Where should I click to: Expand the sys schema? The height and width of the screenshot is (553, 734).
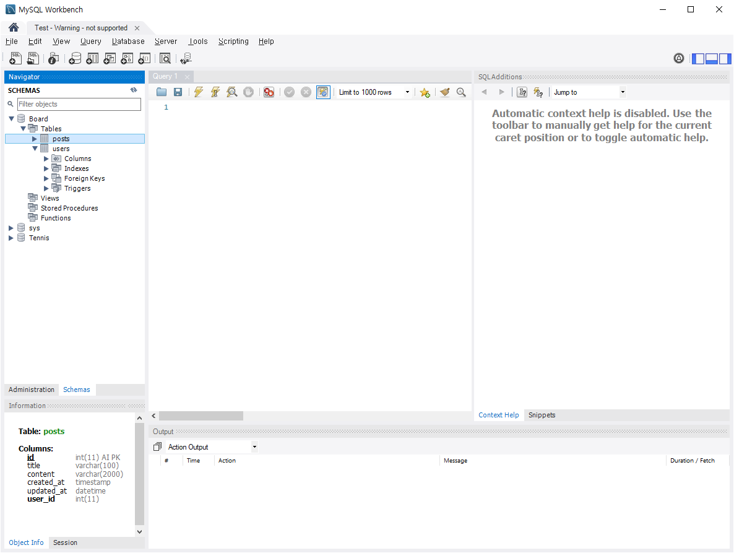pos(11,228)
